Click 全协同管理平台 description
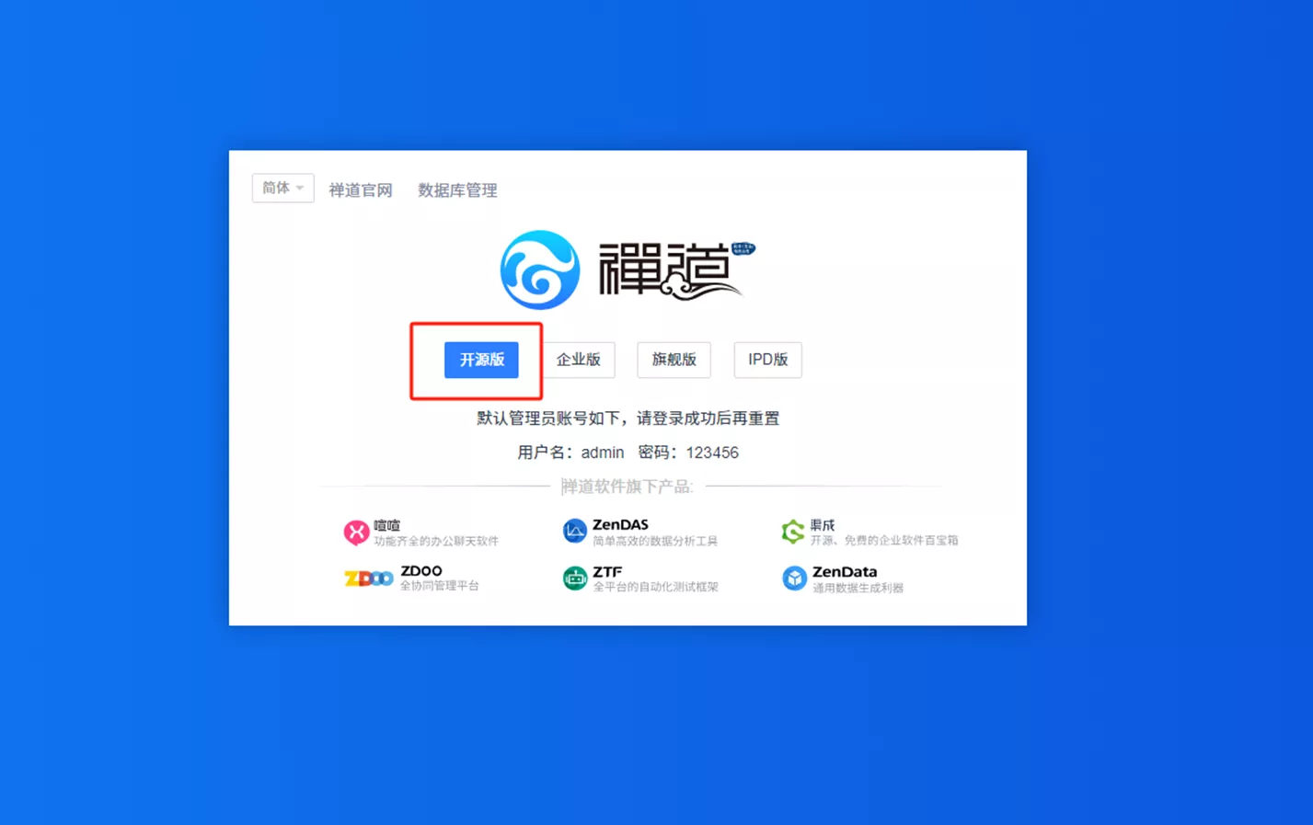The image size is (1313, 825). pos(440,586)
